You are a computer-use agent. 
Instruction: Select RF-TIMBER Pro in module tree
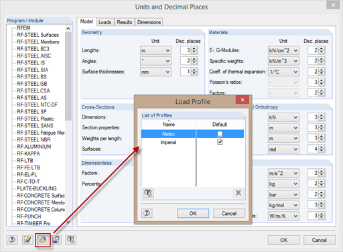click(x=33, y=223)
